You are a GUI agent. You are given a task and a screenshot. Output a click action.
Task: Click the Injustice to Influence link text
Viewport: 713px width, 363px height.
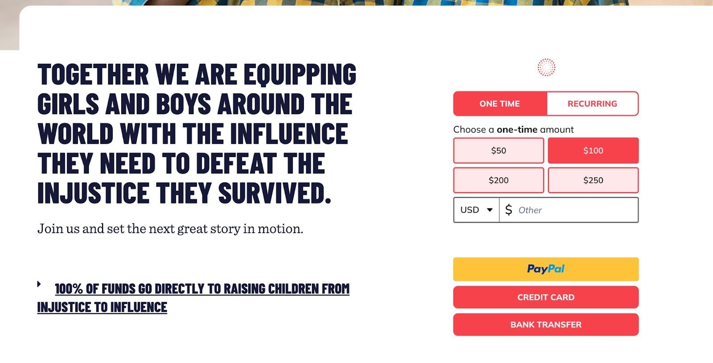click(102, 307)
